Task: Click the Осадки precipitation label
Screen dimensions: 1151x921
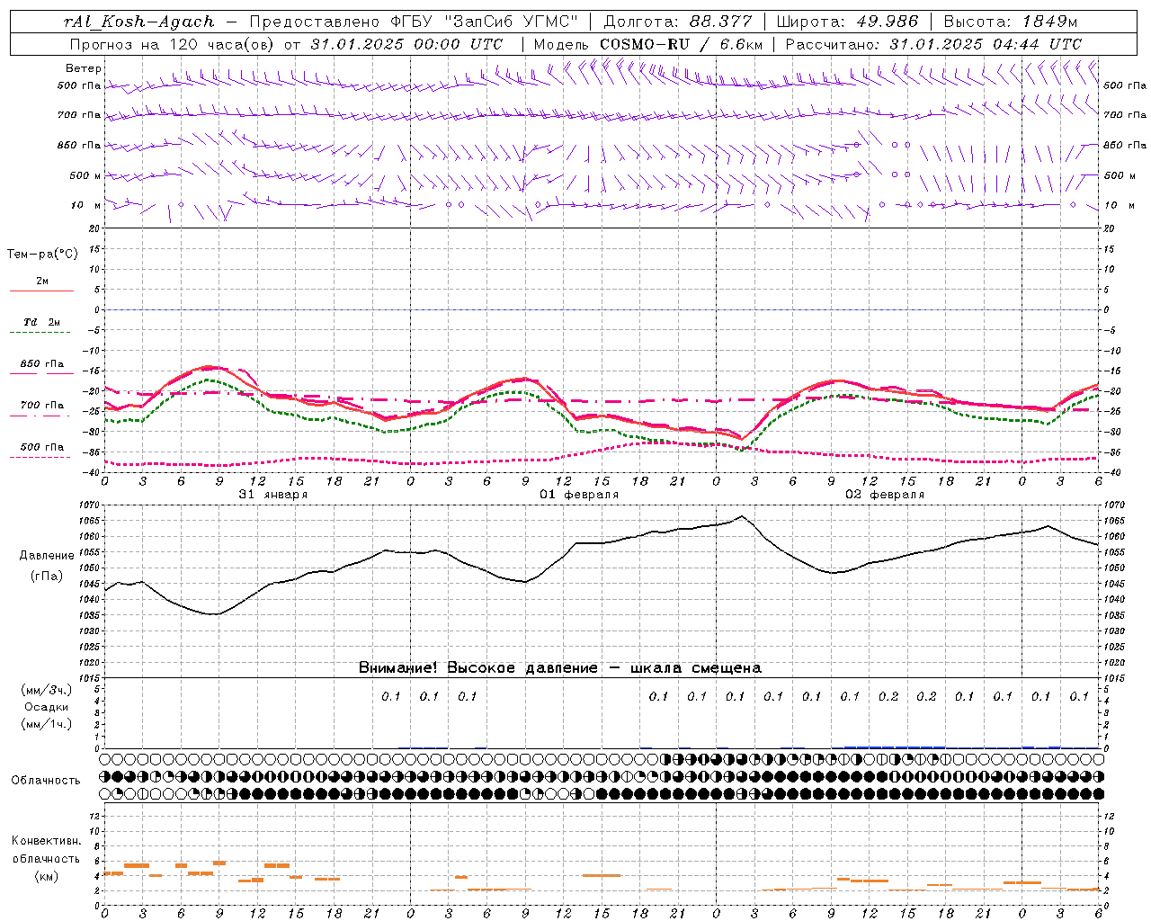Action: pyautogui.click(x=47, y=707)
